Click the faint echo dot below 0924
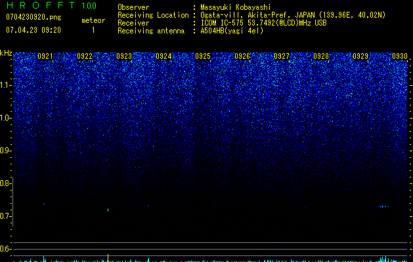Viewport: 413px width, 262px height. 148,206
